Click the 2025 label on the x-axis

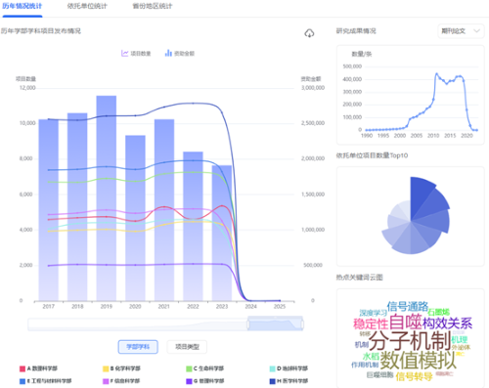[280, 307]
